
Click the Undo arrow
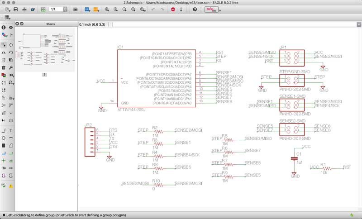click(x=153, y=10)
